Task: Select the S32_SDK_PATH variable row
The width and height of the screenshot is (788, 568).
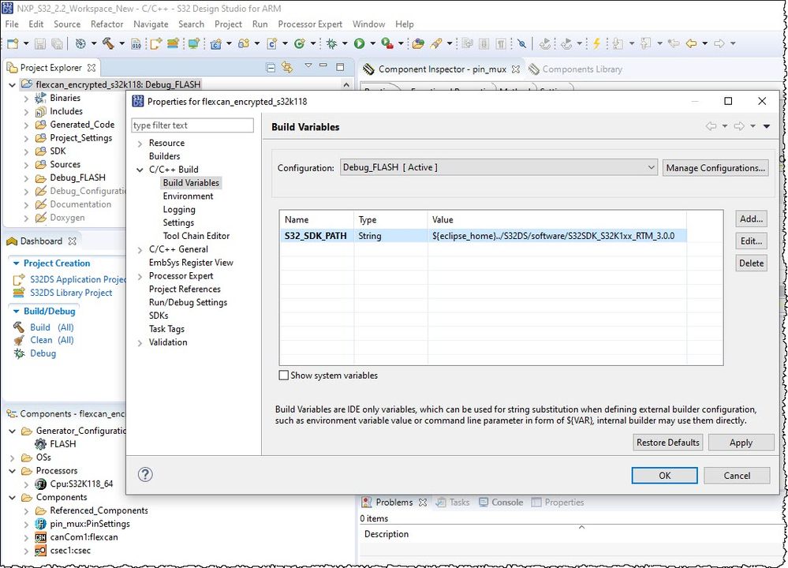Action: [x=483, y=236]
